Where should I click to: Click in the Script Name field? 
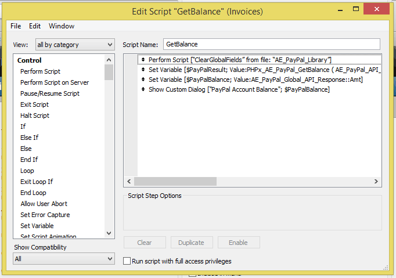(x=271, y=44)
